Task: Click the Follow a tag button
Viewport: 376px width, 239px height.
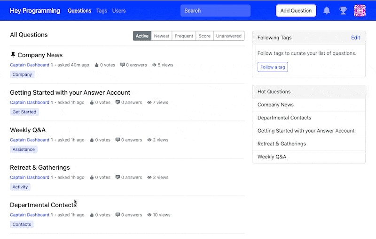Action: pyautogui.click(x=273, y=67)
